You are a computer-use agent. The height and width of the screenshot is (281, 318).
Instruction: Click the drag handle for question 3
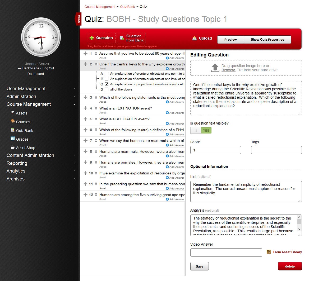(85, 97)
